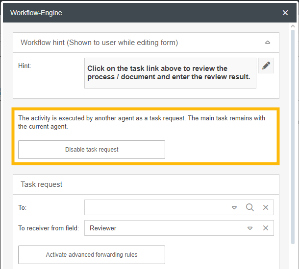Activate advanced forwarding rules

coord(92,255)
